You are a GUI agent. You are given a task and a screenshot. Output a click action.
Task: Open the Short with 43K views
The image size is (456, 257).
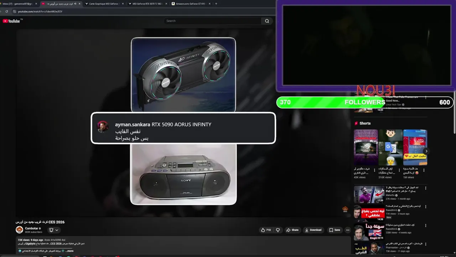point(366,147)
